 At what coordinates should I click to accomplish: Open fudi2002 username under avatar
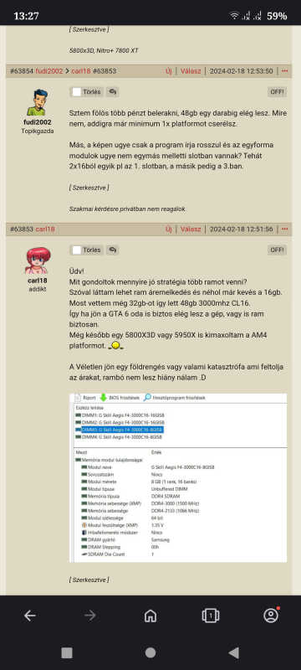click(x=38, y=122)
